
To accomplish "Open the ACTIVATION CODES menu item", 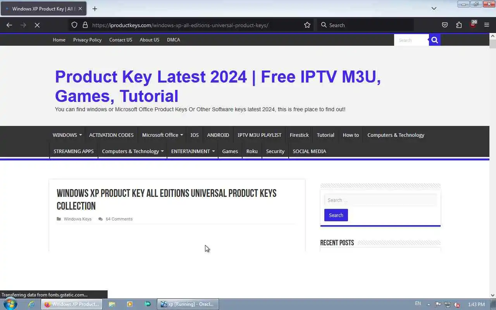I will point(111,135).
